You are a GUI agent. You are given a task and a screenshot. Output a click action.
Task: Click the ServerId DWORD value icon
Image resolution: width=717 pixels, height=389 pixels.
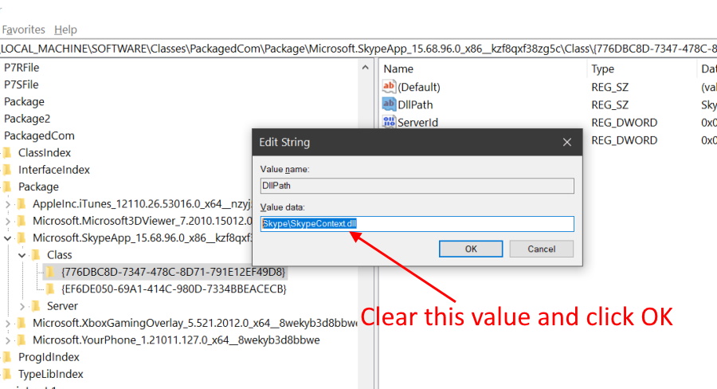pyautogui.click(x=389, y=122)
